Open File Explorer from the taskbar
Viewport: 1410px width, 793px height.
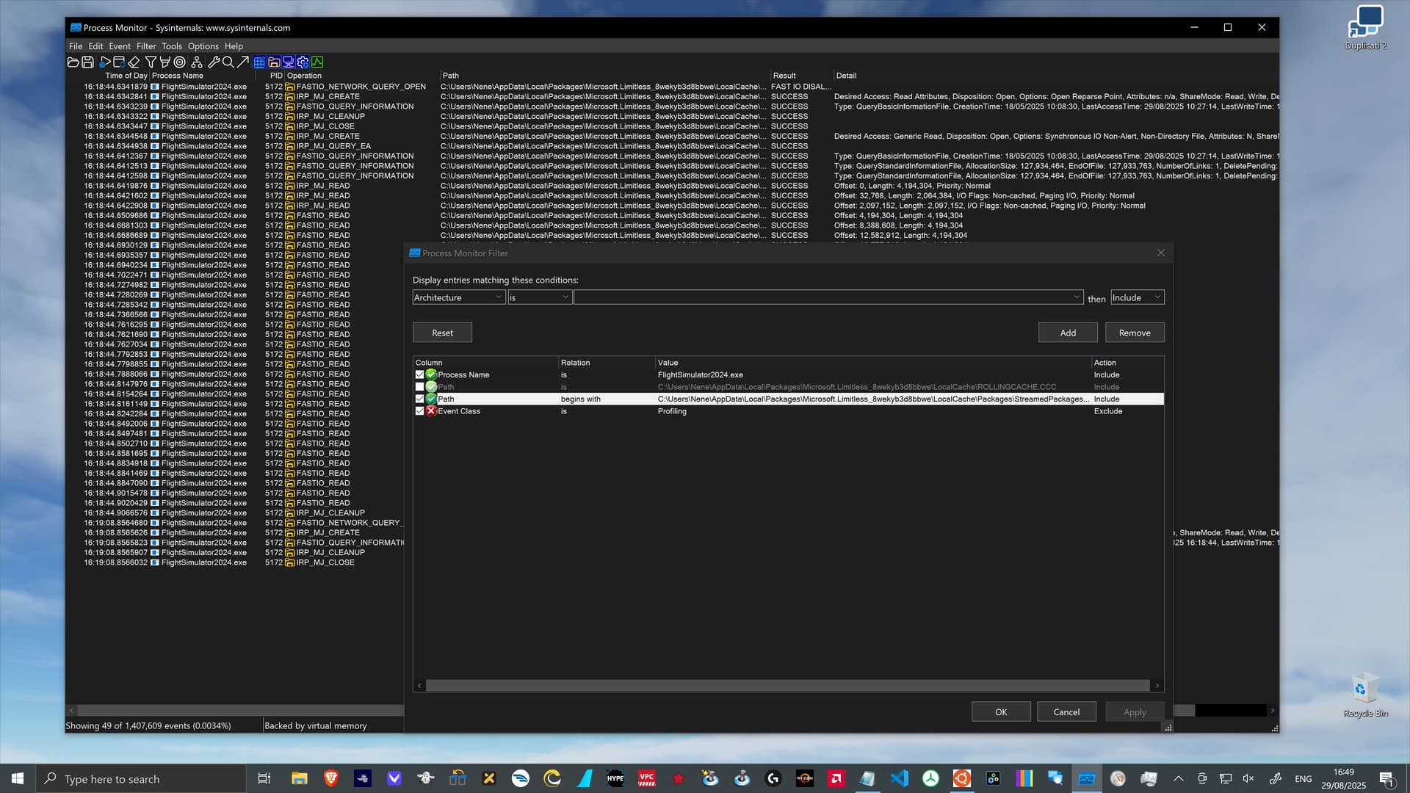click(x=299, y=778)
